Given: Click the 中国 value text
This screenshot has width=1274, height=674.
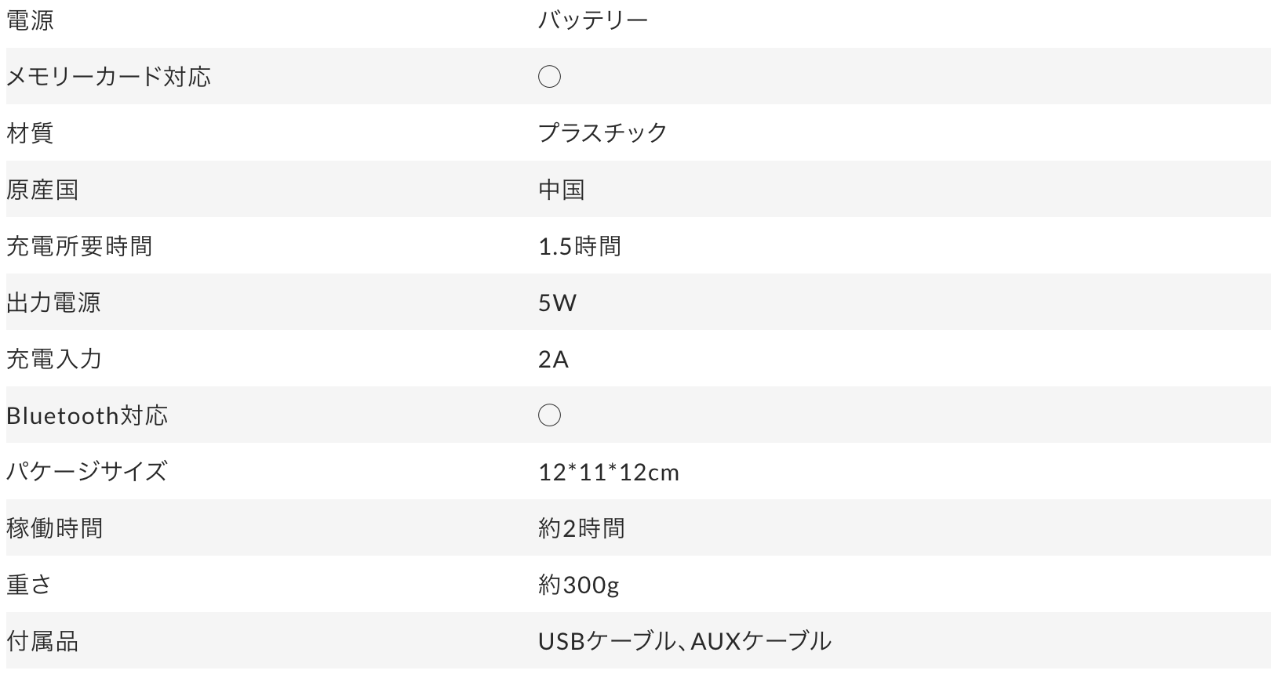Looking at the screenshot, I should point(562,190).
